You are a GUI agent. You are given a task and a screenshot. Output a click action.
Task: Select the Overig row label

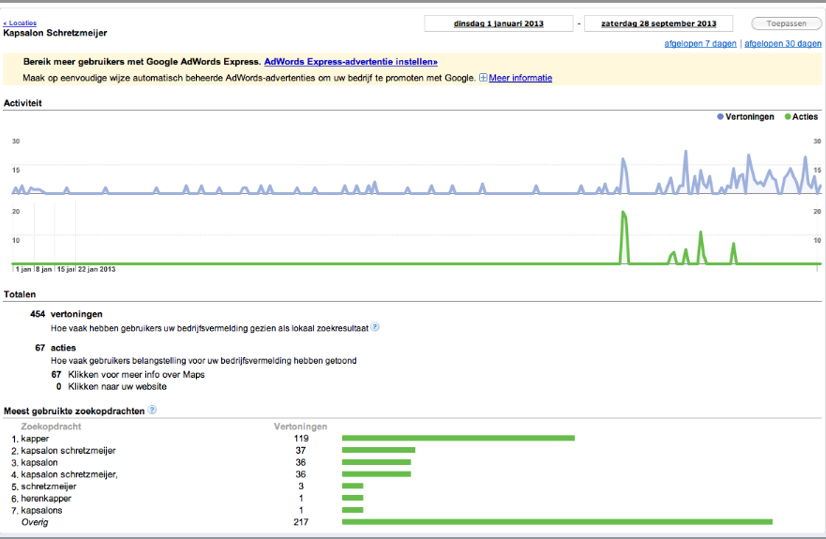[35, 522]
